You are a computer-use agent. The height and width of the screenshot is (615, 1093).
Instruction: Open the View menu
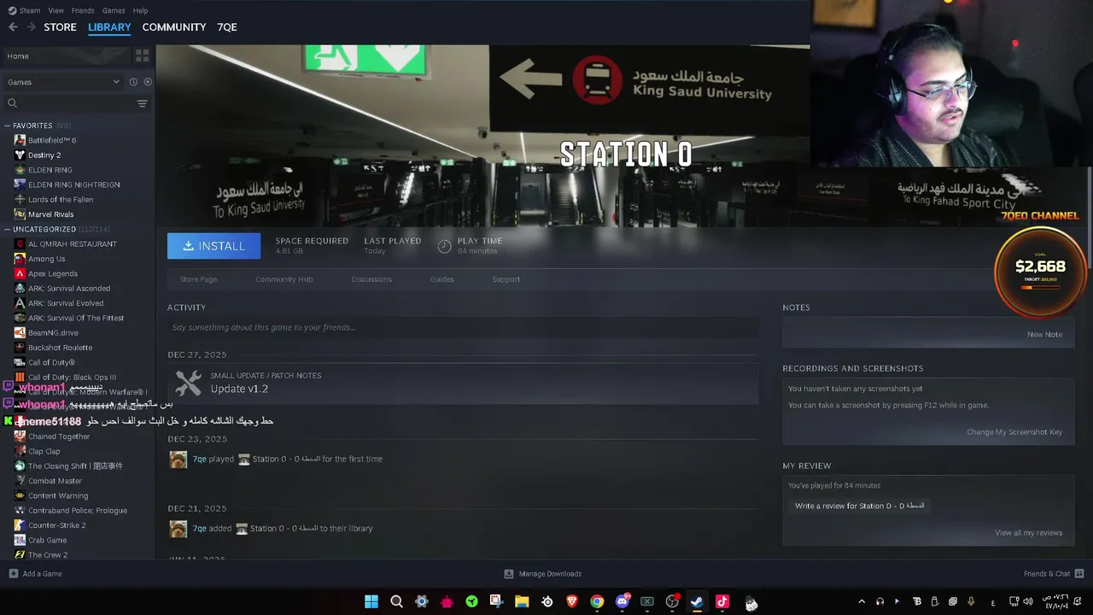coord(56,10)
